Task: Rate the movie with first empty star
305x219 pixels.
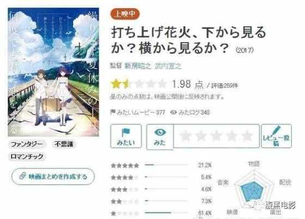Action: 185,136
